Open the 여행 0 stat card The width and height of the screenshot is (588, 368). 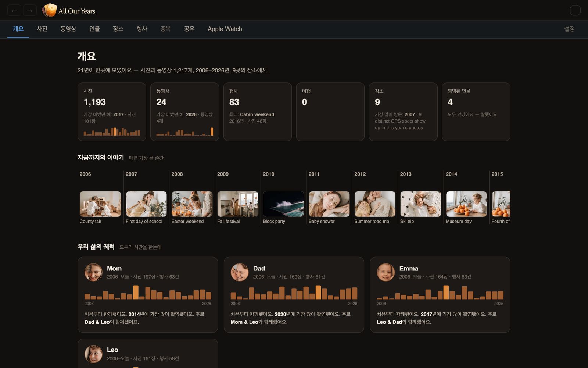[330, 112]
